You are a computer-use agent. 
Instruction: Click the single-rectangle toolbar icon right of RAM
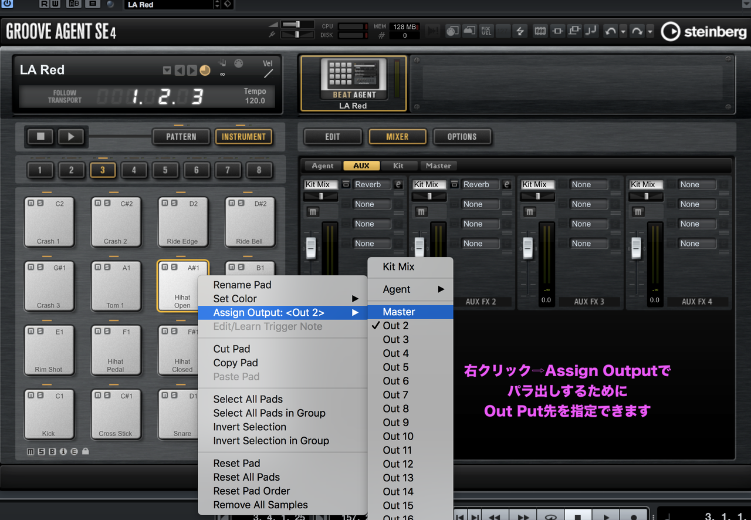point(557,31)
